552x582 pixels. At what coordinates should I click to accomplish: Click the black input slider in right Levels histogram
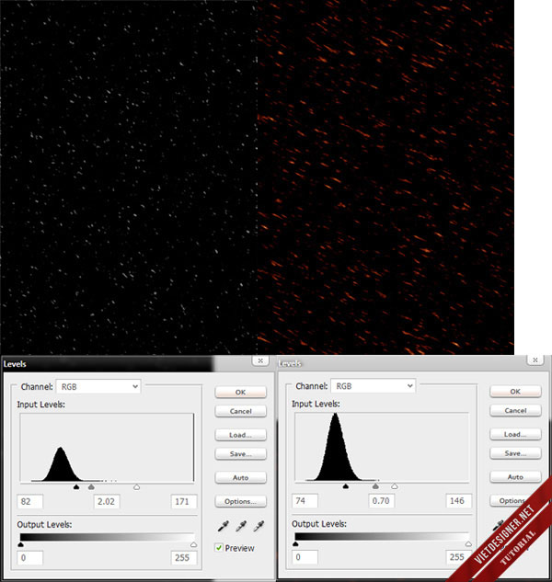point(346,486)
